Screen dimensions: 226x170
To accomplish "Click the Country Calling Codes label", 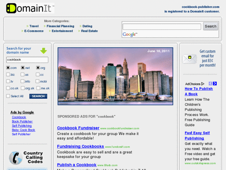I will click(34, 157).
